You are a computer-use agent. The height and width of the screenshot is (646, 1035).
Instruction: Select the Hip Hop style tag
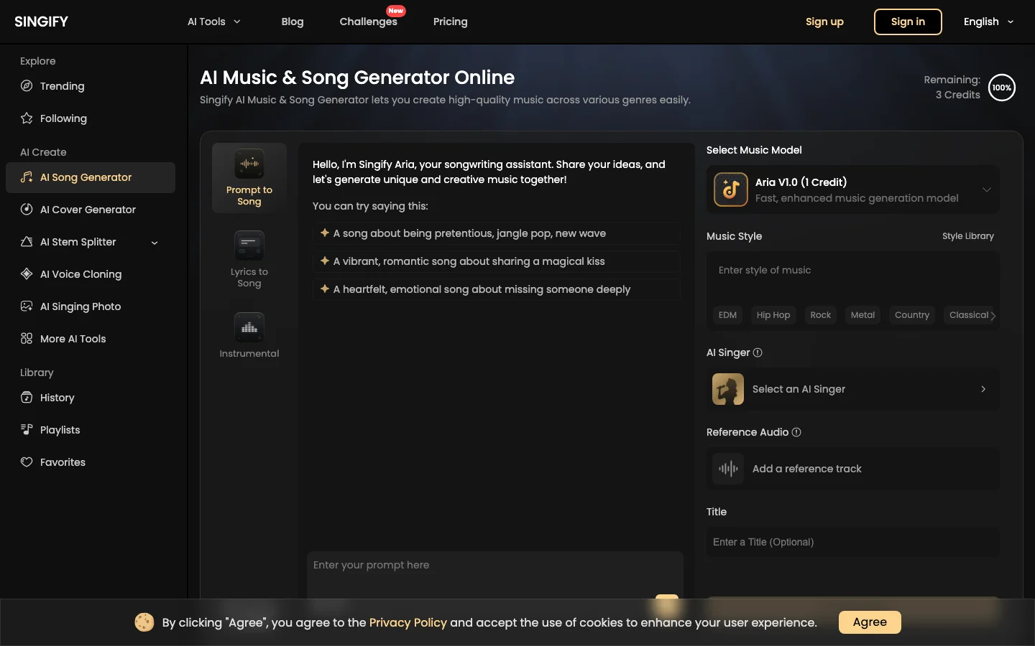[773, 315]
